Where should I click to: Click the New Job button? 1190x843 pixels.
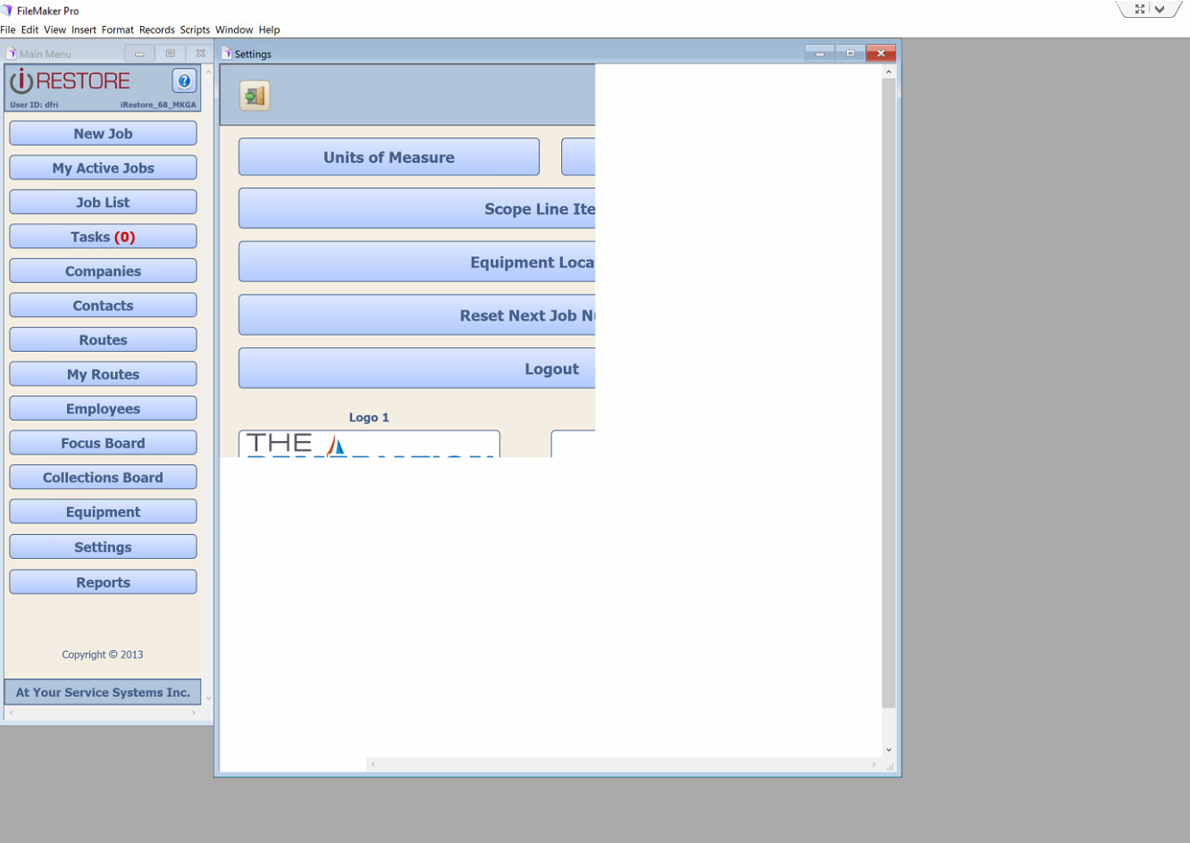pos(103,133)
